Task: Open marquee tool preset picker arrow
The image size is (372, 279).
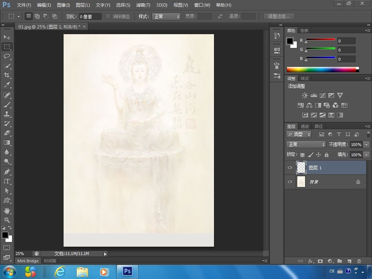Action: point(19,16)
